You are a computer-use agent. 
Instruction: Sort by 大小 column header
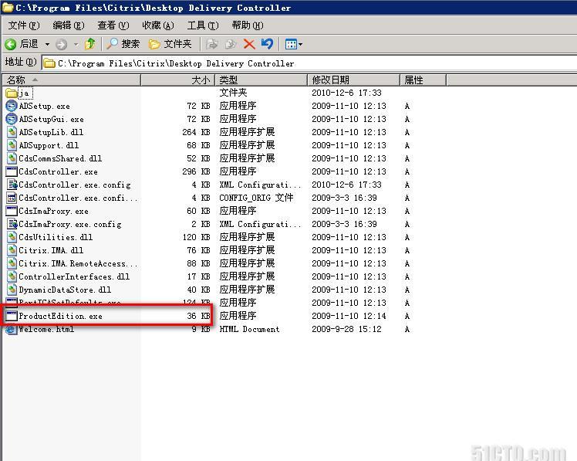coord(177,80)
